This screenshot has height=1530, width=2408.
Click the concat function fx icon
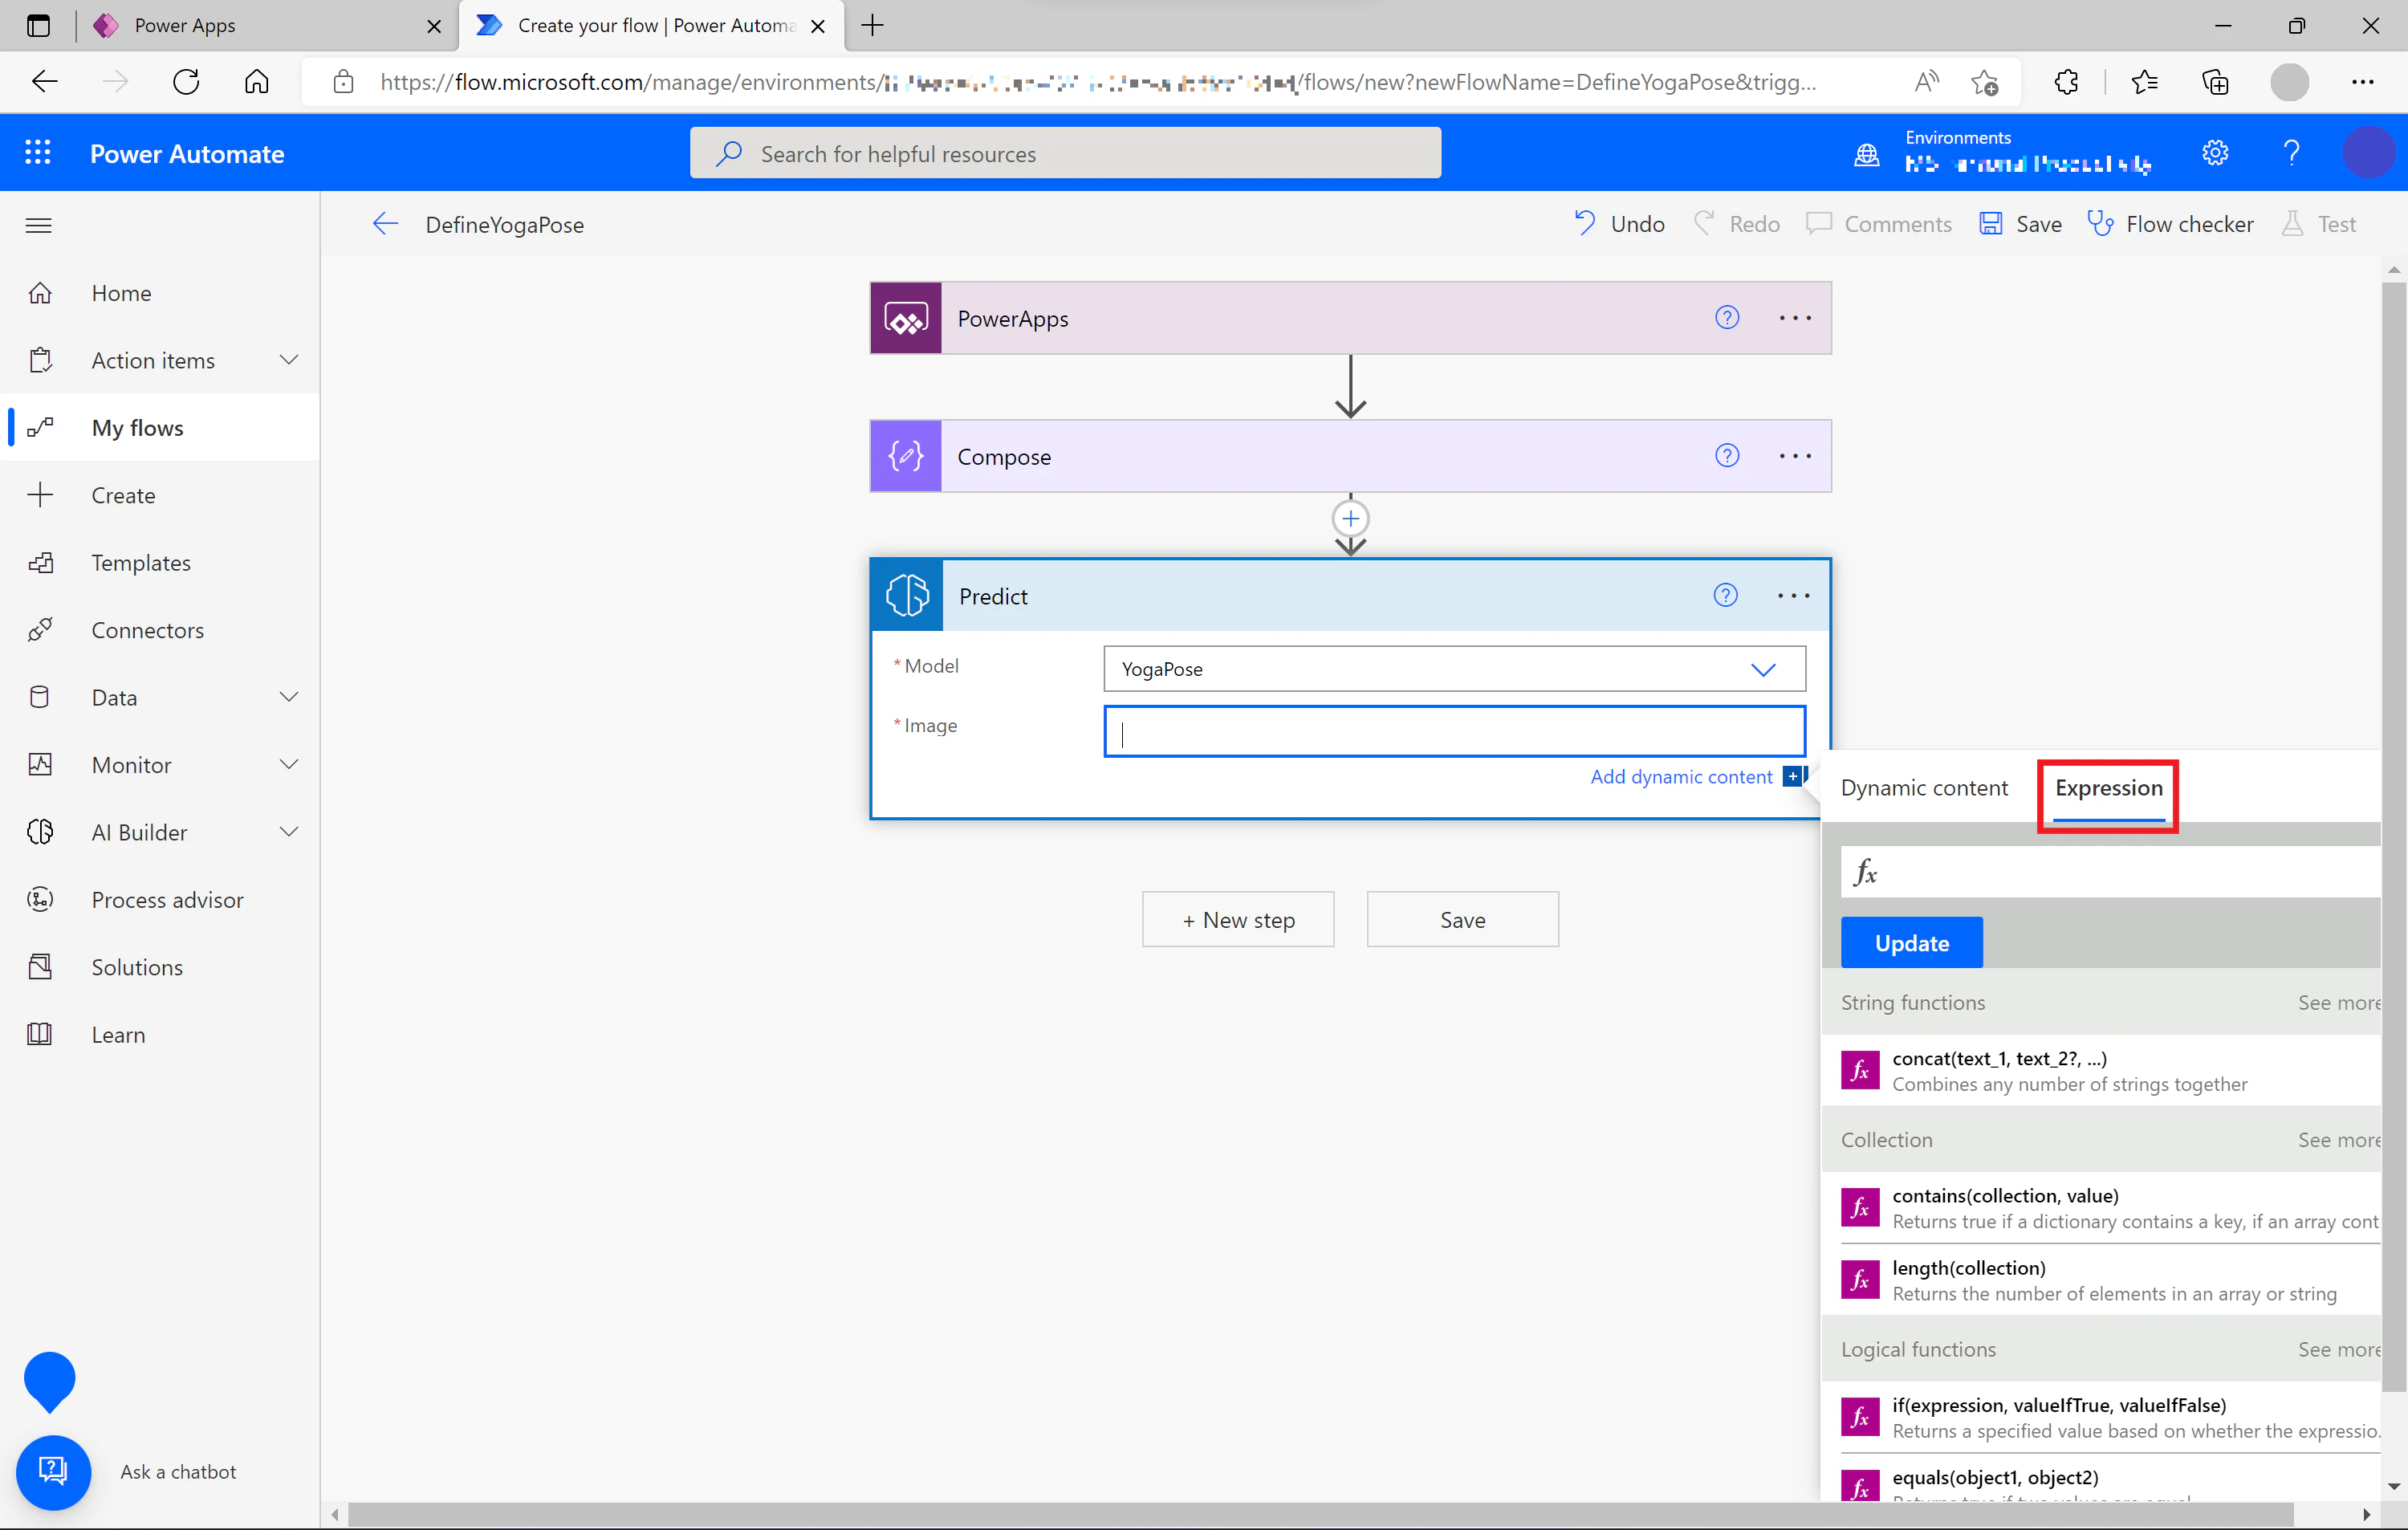coord(1860,1071)
